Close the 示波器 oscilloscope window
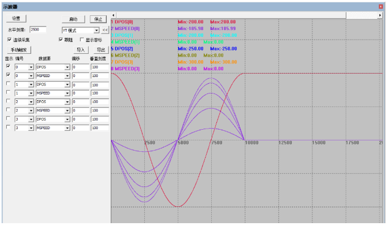This screenshot has width=389, height=226. (380, 7)
